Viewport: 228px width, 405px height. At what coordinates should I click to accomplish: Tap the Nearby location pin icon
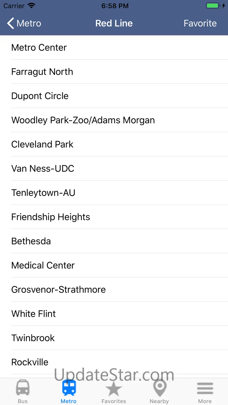coord(159,388)
